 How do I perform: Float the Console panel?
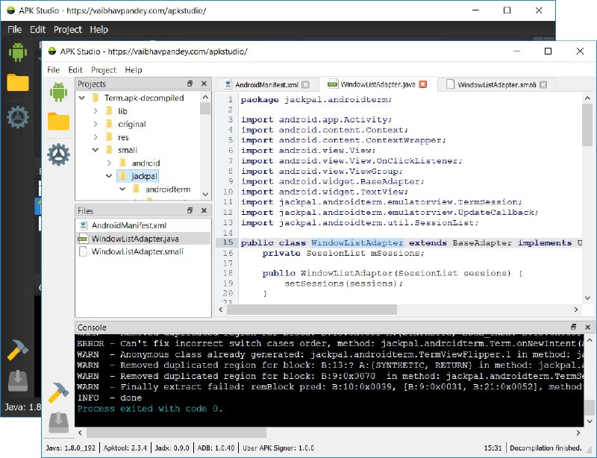point(573,327)
